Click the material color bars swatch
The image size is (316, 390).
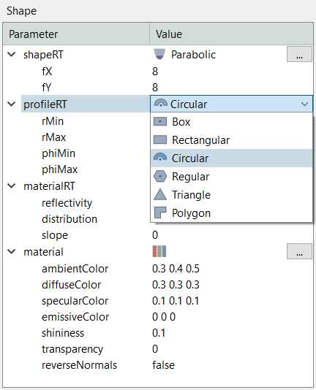159,251
